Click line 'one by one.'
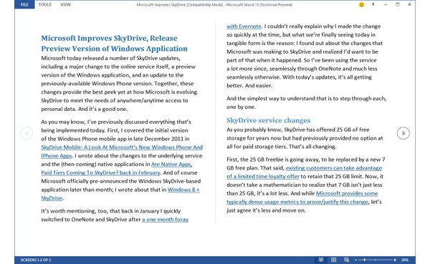This screenshot has width=430, height=264. click(x=241, y=107)
